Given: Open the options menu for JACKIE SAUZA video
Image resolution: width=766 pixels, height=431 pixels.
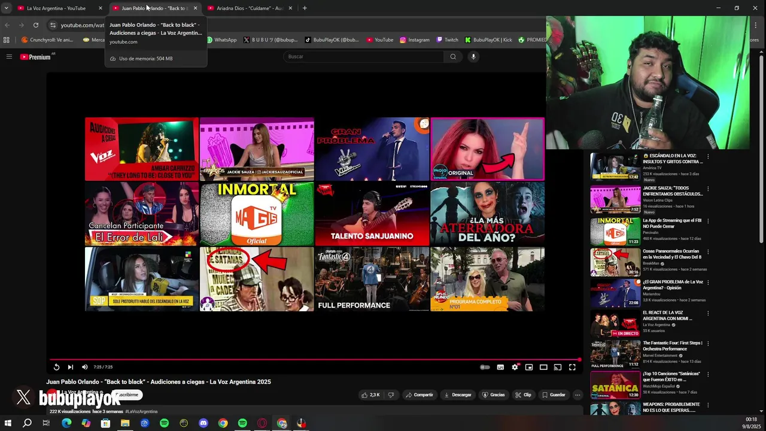Looking at the screenshot, I should tap(708, 189).
